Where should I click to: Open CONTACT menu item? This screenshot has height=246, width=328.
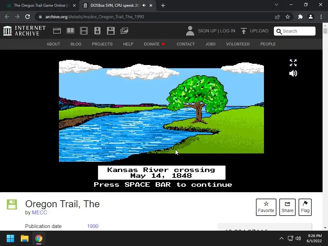[185, 44]
